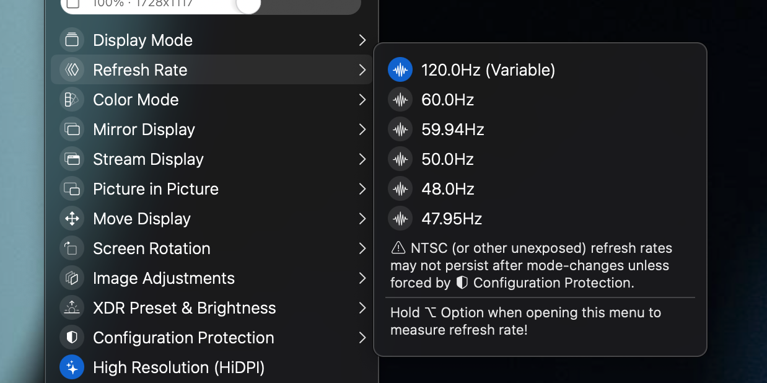Screen dimensions: 767x383
Task: Click the Refresh Rate waveform icon
Action: pos(72,69)
